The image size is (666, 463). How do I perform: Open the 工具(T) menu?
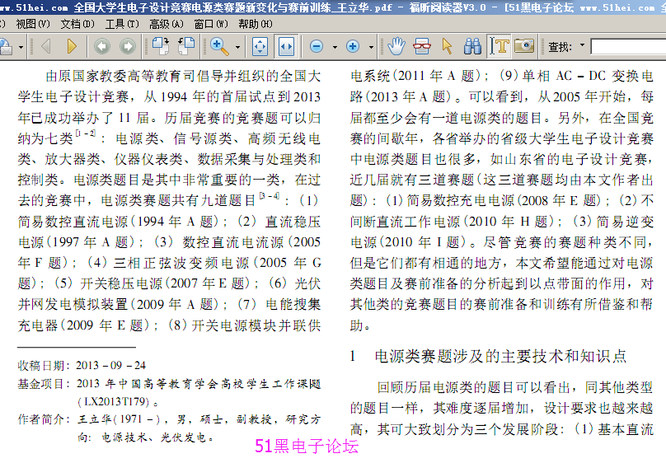(122, 24)
